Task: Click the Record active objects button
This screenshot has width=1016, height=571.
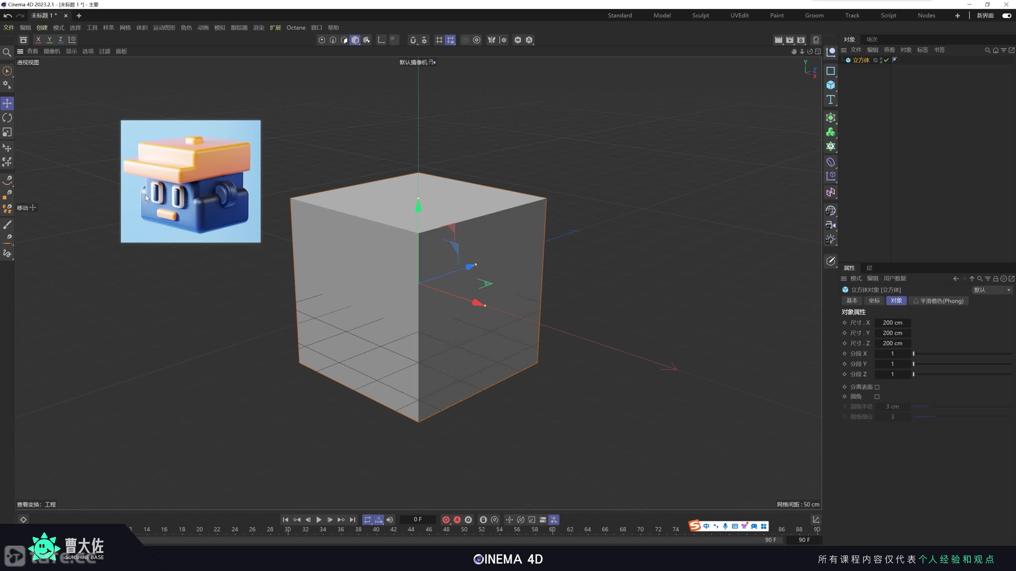Action: [446, 519]
